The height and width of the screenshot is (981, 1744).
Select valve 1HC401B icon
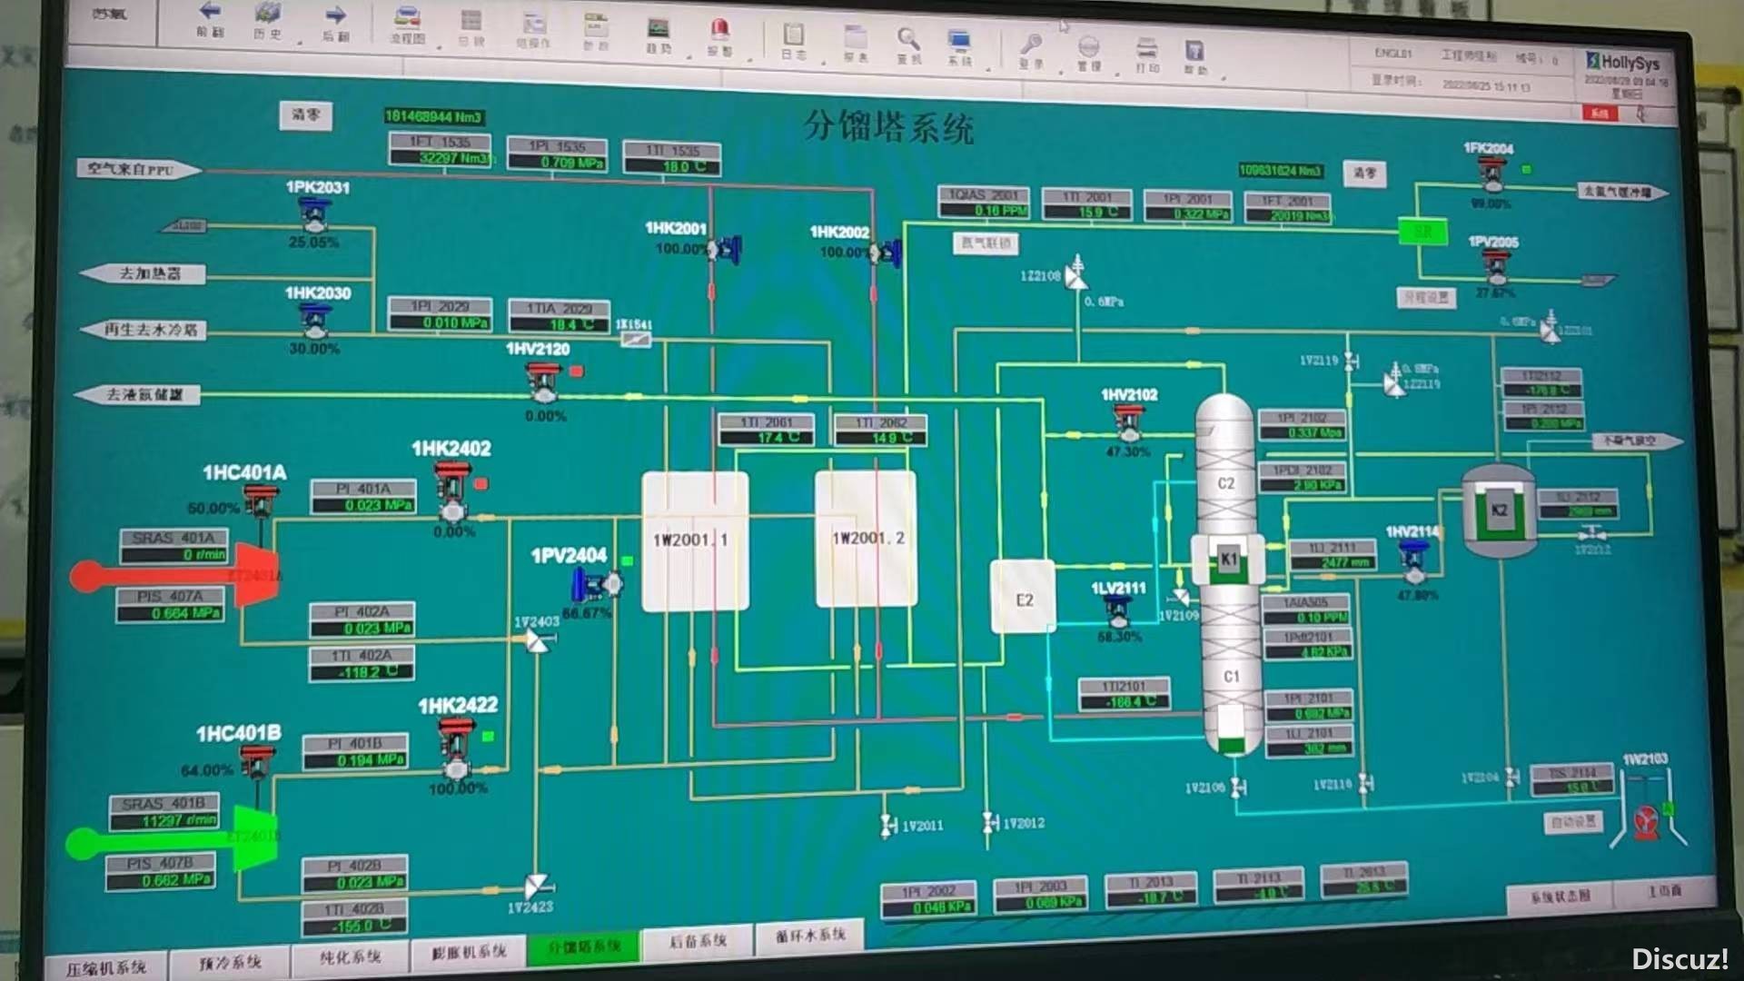257,763
